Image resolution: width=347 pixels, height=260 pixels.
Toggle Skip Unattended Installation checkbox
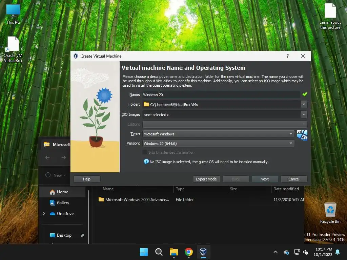click(145, 152)
